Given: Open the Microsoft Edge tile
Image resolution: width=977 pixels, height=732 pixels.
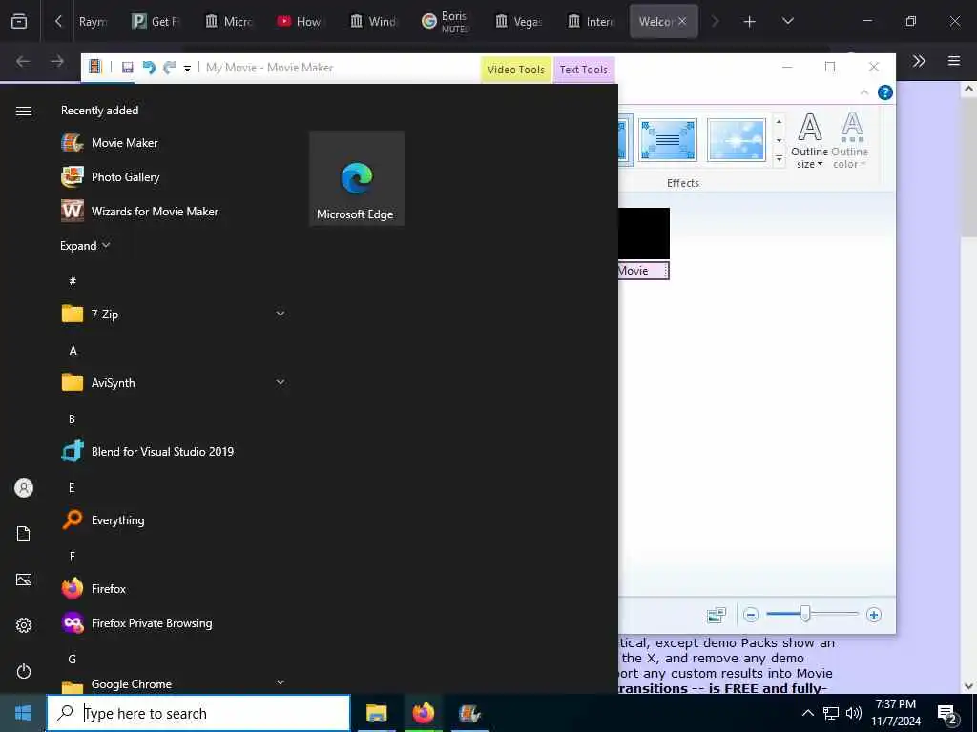Looking at the screenshot, I should [x=357, y=178].
